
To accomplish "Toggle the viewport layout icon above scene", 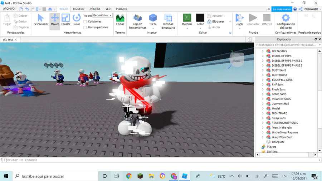I will pos(250,40).
